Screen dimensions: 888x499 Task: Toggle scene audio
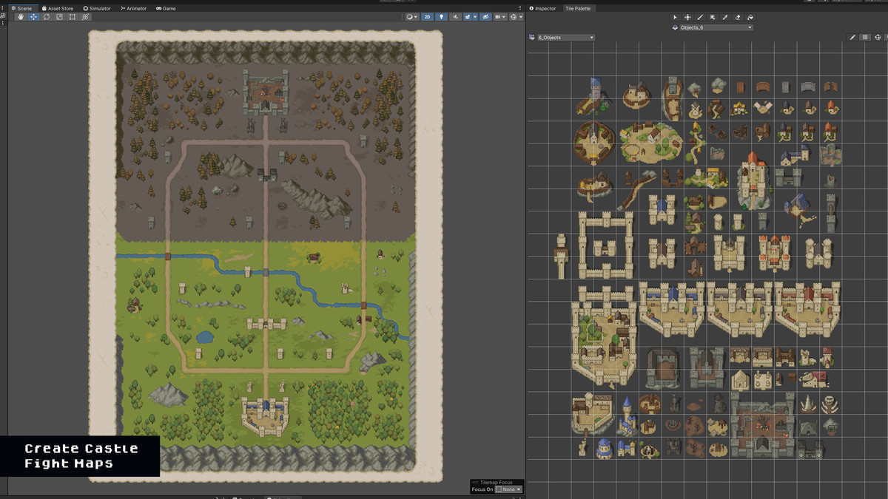tap(457, 16)
